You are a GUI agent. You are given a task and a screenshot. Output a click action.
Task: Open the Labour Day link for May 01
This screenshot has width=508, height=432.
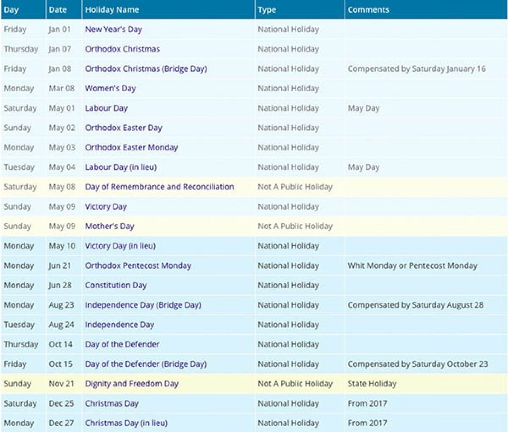(x=106, y=108)
